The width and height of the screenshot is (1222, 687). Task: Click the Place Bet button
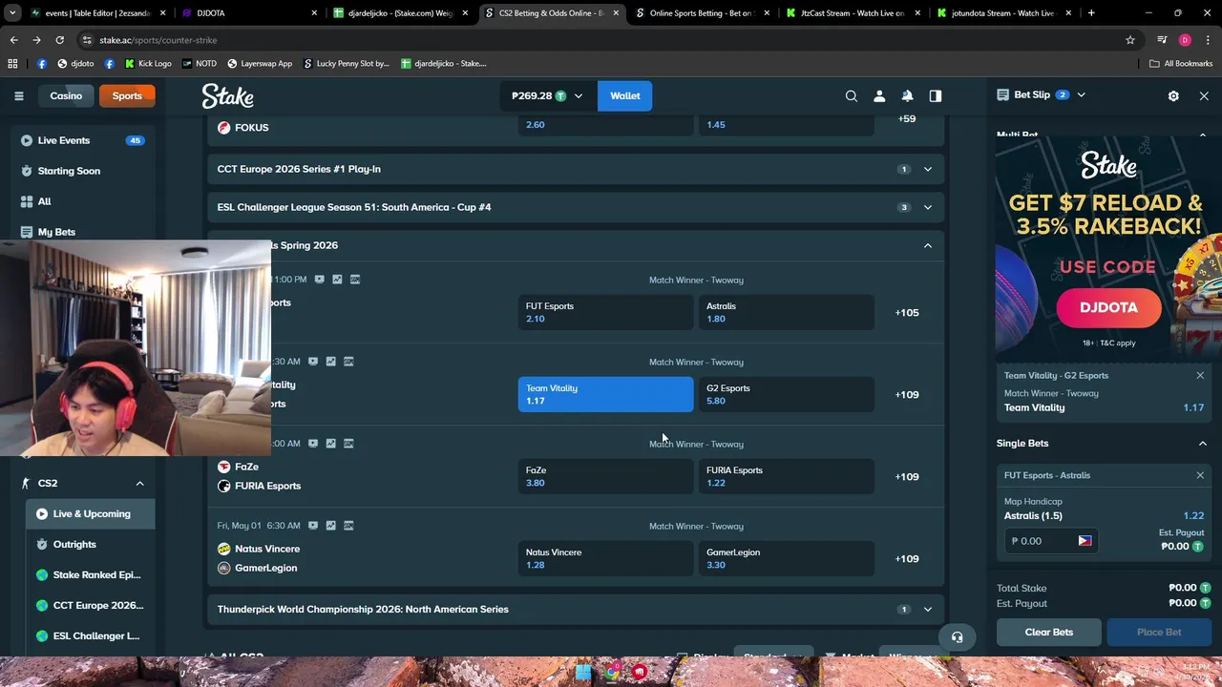tap(1159, 632)
